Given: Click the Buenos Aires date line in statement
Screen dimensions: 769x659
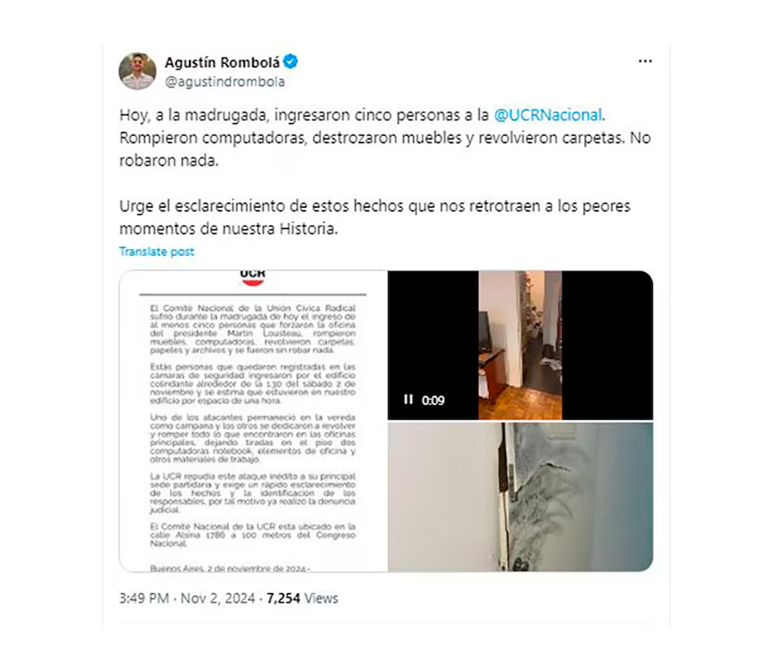Looking at the screenshot, I should tap(229, 568).
